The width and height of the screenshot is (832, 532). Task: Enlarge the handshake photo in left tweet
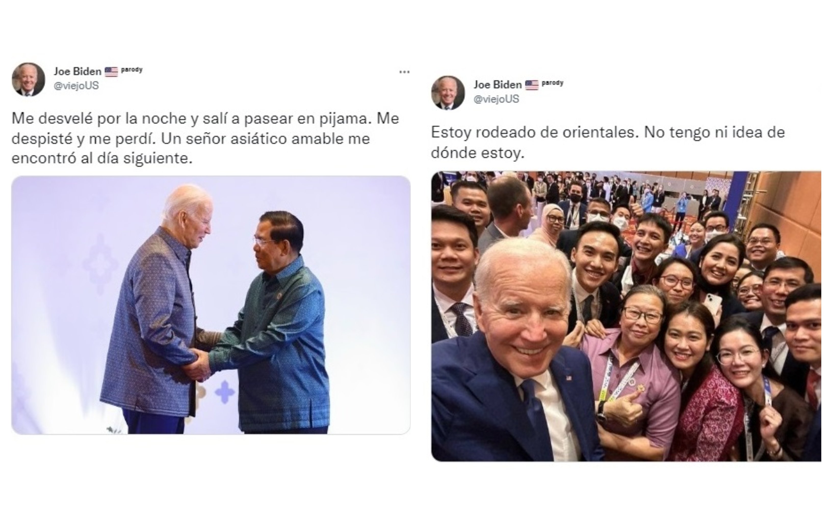(211, 305)
